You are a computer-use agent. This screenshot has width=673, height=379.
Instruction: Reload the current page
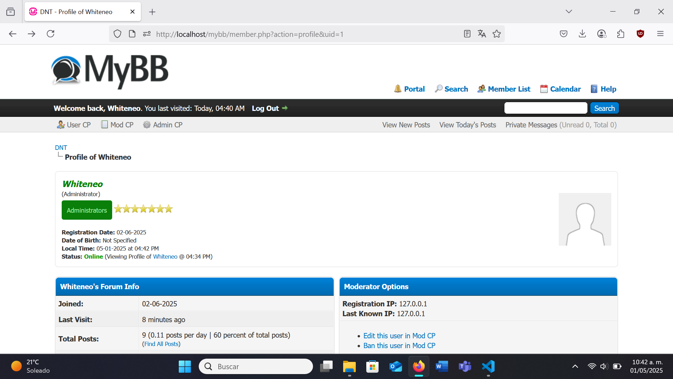coord(50,34)
